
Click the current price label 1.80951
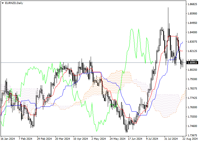tap(193, 63)
